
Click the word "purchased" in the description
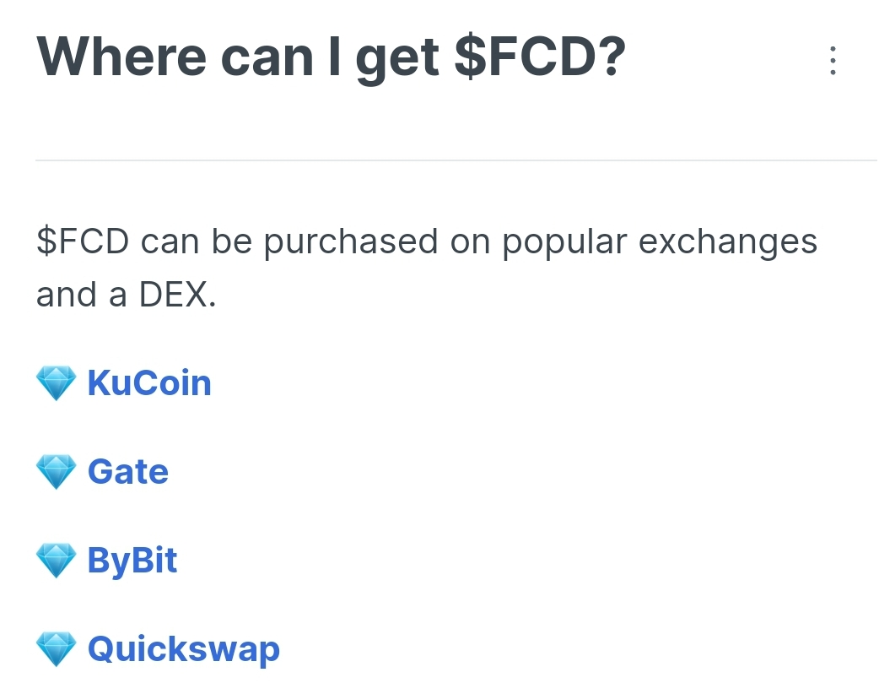pyautogui.click(x=351, y=242)
